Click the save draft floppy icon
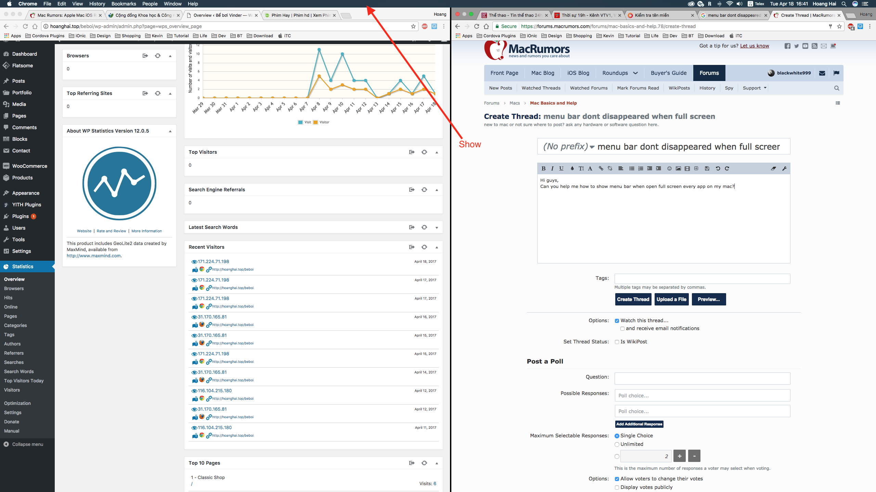This screenshot has height=492, width=876. point(707,168)
